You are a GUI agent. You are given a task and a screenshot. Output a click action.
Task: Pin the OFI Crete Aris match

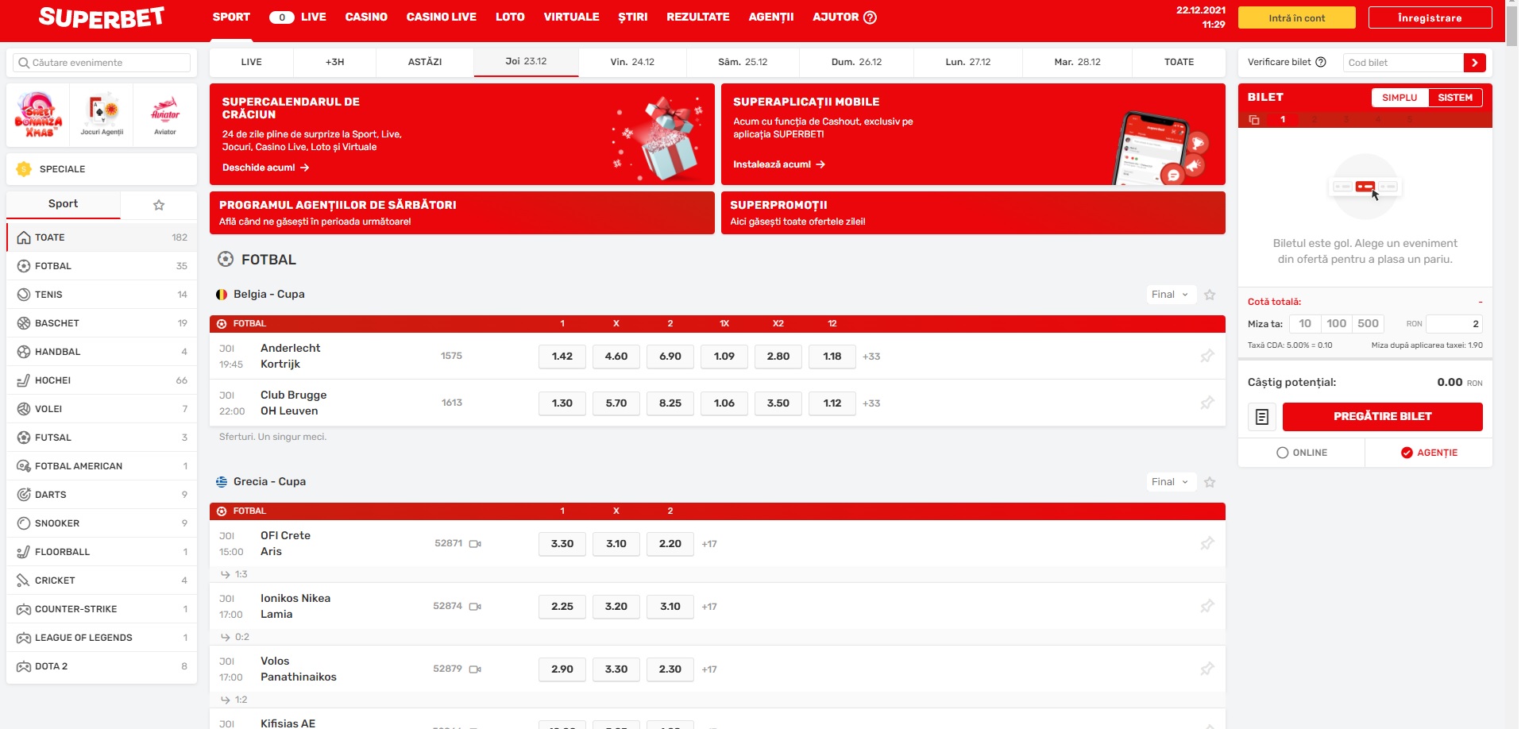(x=1207, y=543)
